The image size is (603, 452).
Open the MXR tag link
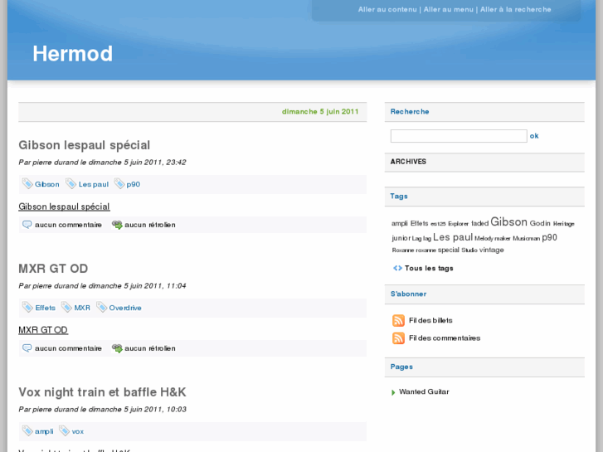tap(82, 308)
